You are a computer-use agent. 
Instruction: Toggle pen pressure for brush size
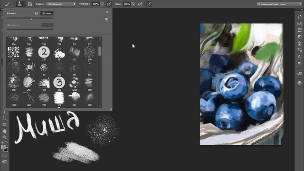[149, 4]
